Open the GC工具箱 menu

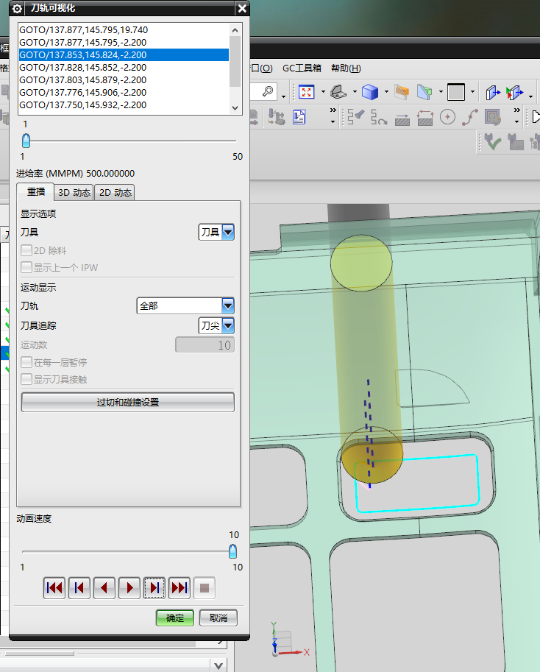(x=302, y=68)
